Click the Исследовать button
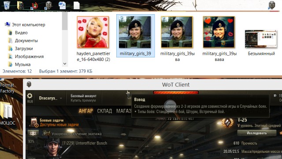 pos(256,133)
